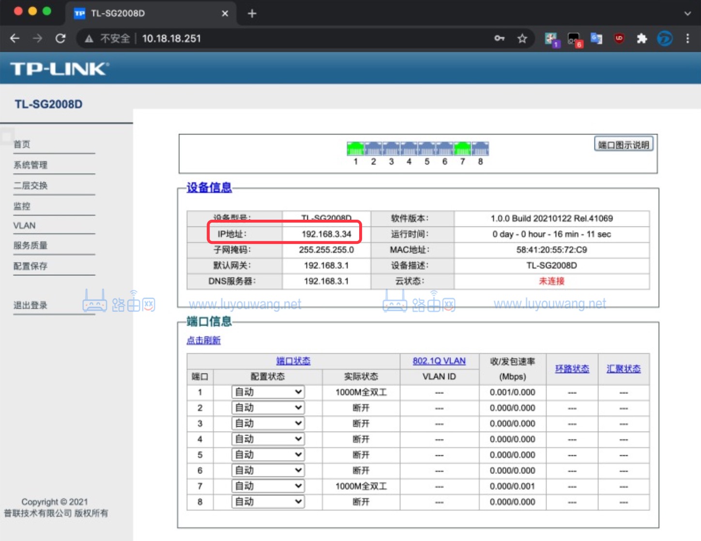Select the disconnected port 4 icon
The width and height of the screenshot is (701, 541).
[x=409, y=149]
